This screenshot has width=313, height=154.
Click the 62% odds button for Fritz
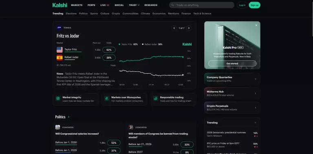(109, 50)
